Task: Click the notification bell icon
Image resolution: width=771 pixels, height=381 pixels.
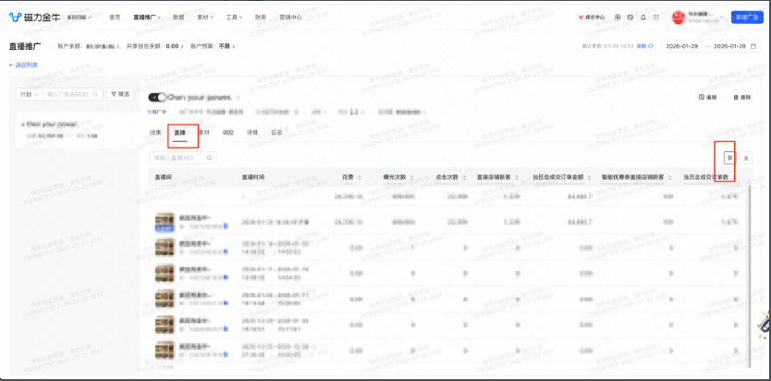Action: [643, 18]
